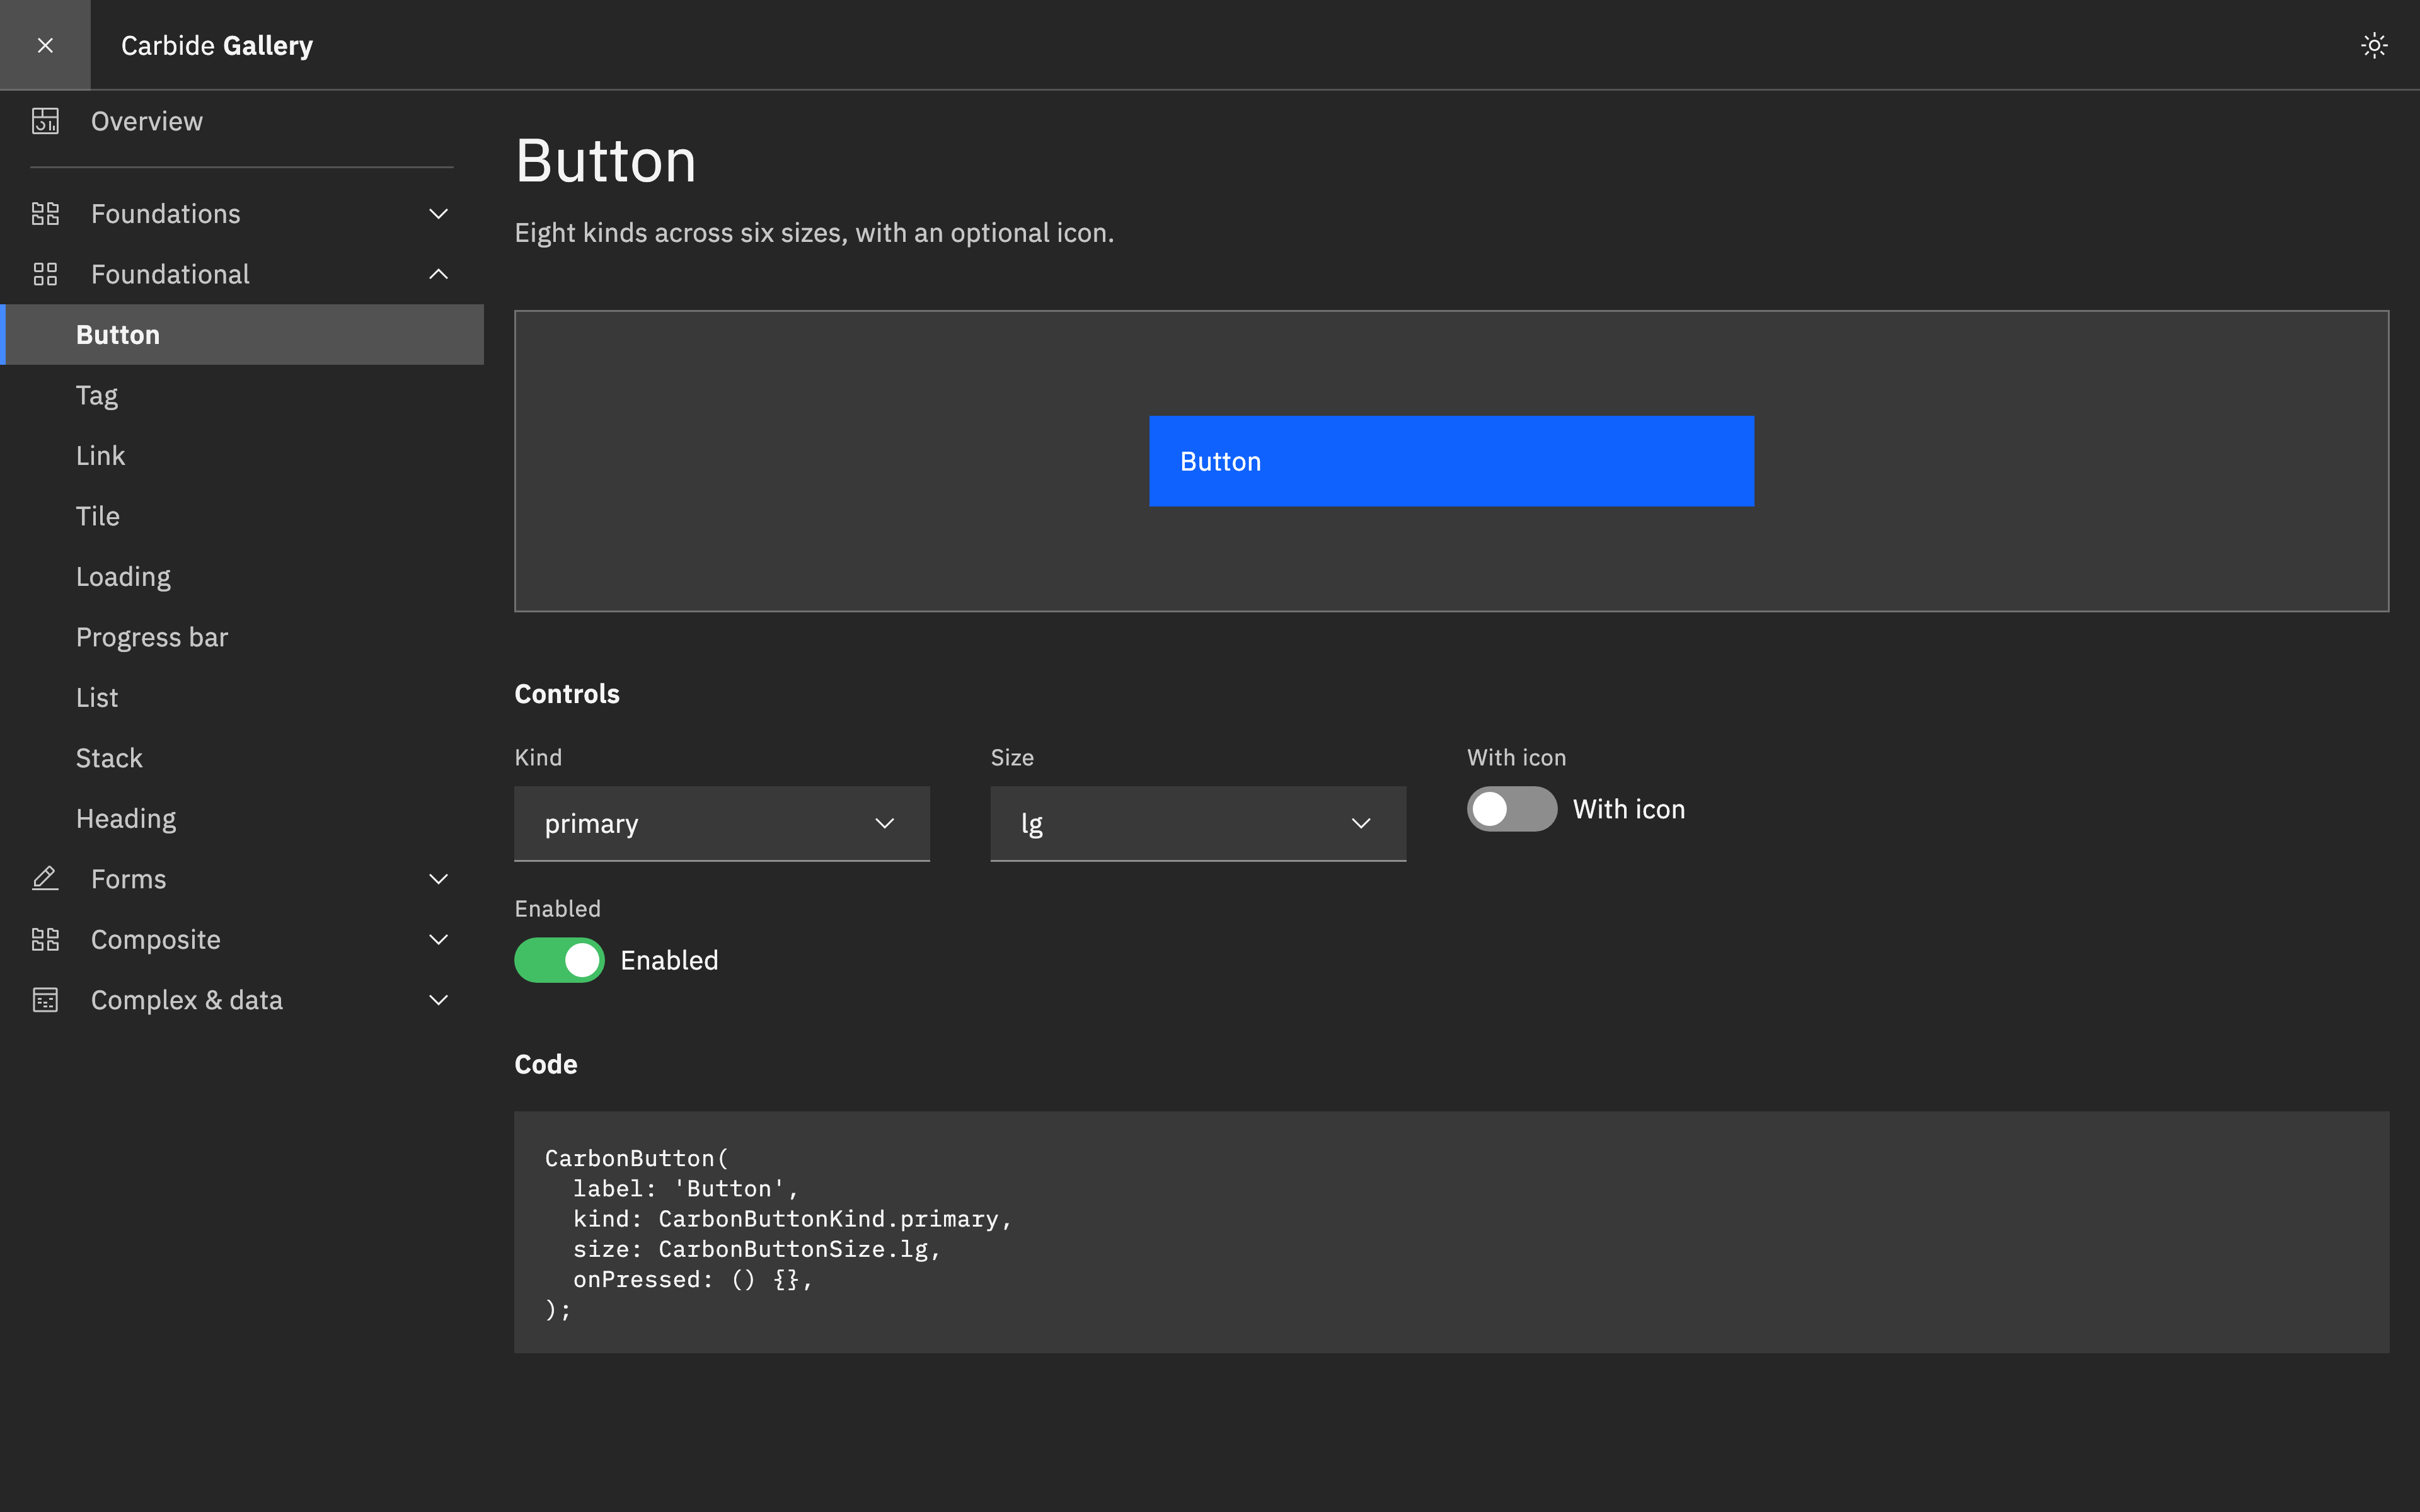
Task: Click the Kind field label
Action: 538,757
